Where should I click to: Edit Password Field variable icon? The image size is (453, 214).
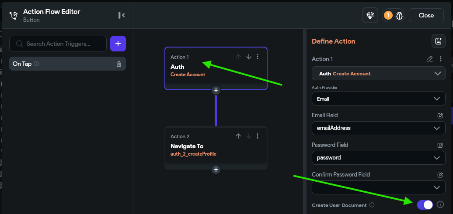coord(440,145)
